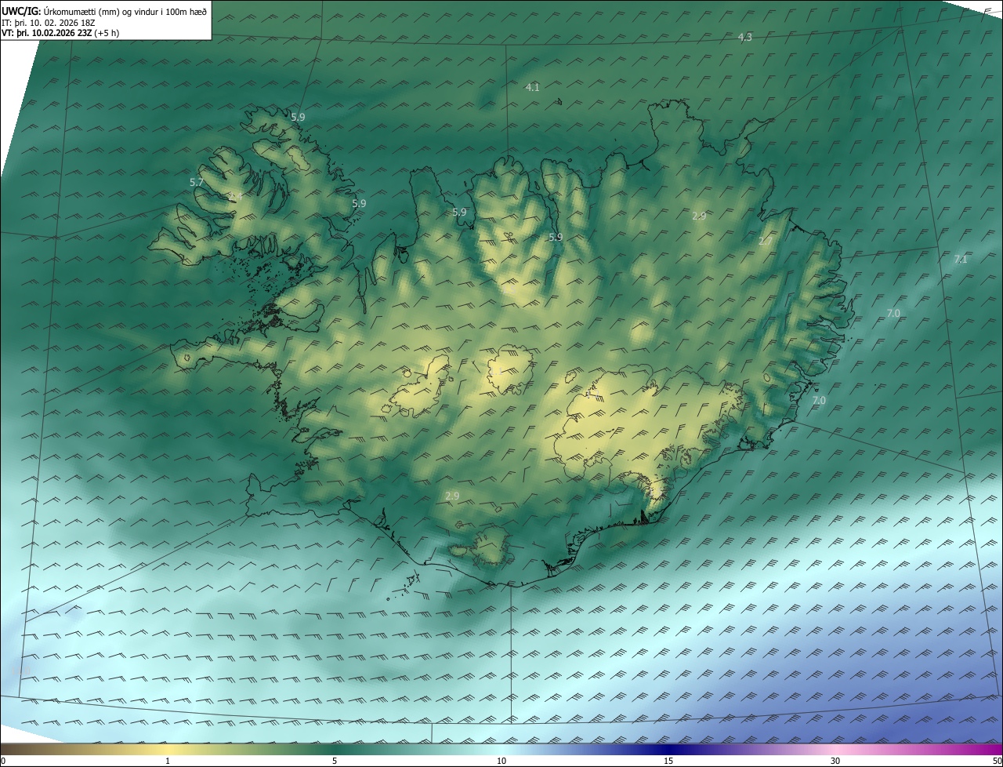Click the colorbar tick label '0'
This screenshot has height=767, width=1003.
(3, 761)
